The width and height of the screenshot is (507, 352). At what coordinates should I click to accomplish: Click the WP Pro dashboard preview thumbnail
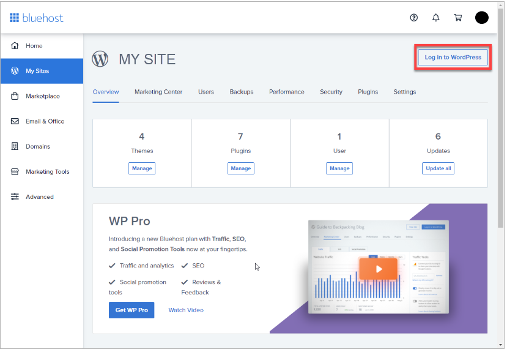click(379, 267)
